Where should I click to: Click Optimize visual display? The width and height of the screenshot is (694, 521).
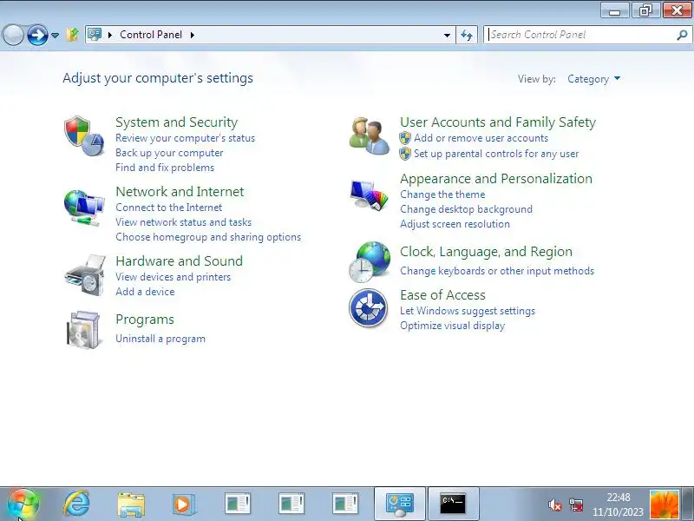click(x=452, y=326)
